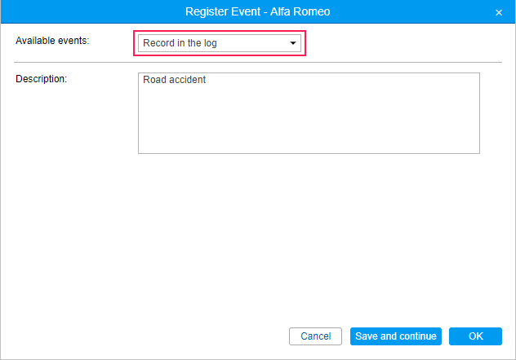This screenshot has height=360, width=516.
Task: Place cursor on 'Road accident' text
Action: 174,80
